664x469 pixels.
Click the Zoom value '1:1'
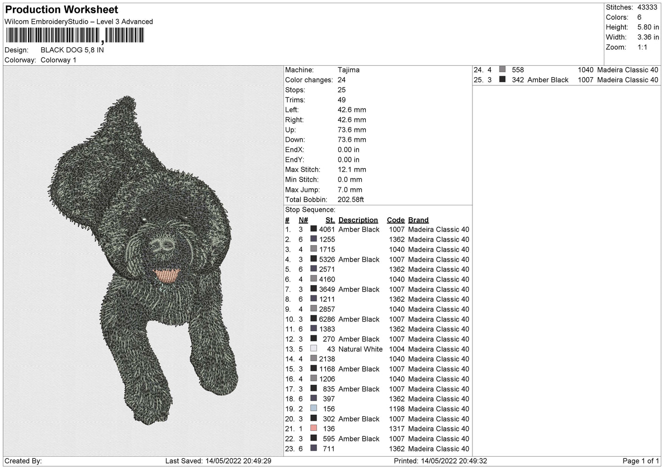642,47
